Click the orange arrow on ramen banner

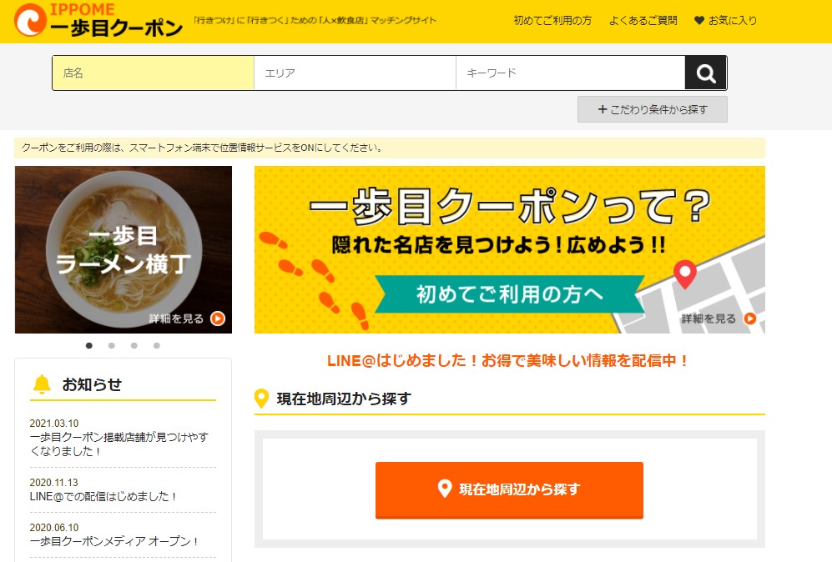(x=218, y=319)
